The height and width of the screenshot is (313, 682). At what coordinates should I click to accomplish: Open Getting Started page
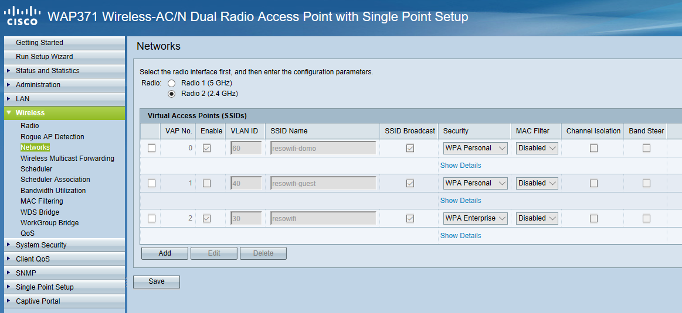65,43
